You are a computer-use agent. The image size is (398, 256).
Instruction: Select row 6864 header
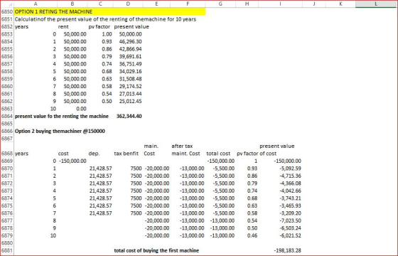pos(7,116)
